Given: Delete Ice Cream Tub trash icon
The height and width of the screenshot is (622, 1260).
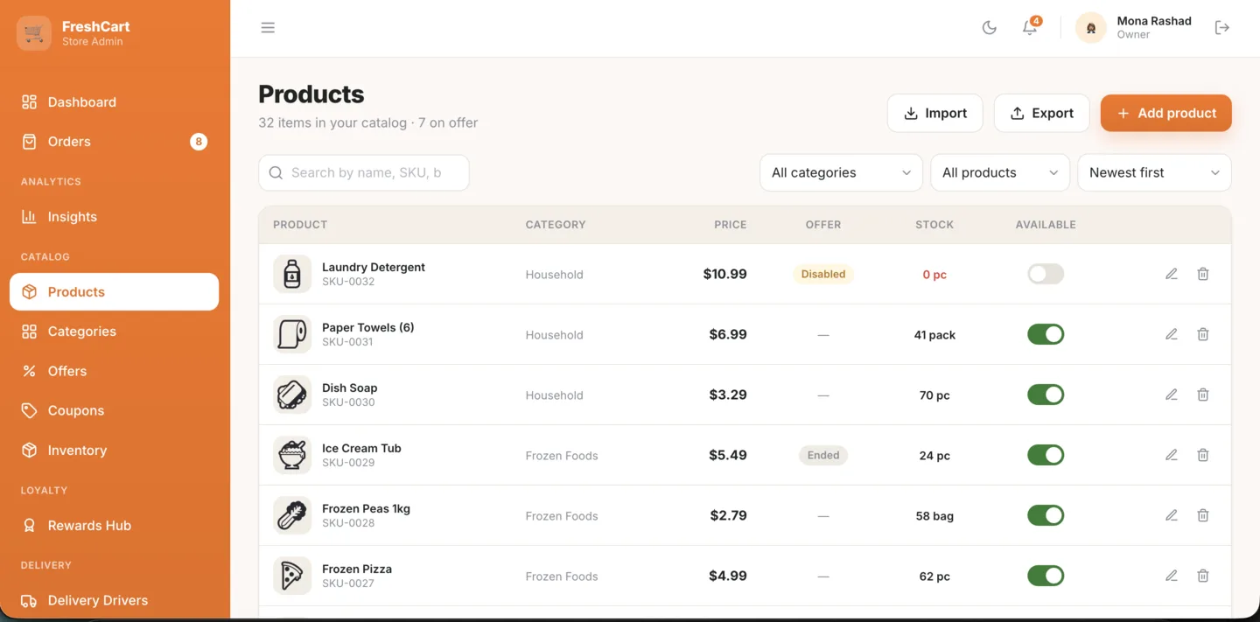Looking at the screenshot, I should (1203, 455).
